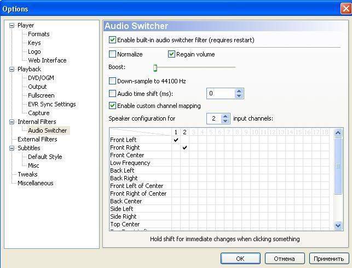Close the Options dialog
This screenshot has height=268, width=352.
coord(346,9)
